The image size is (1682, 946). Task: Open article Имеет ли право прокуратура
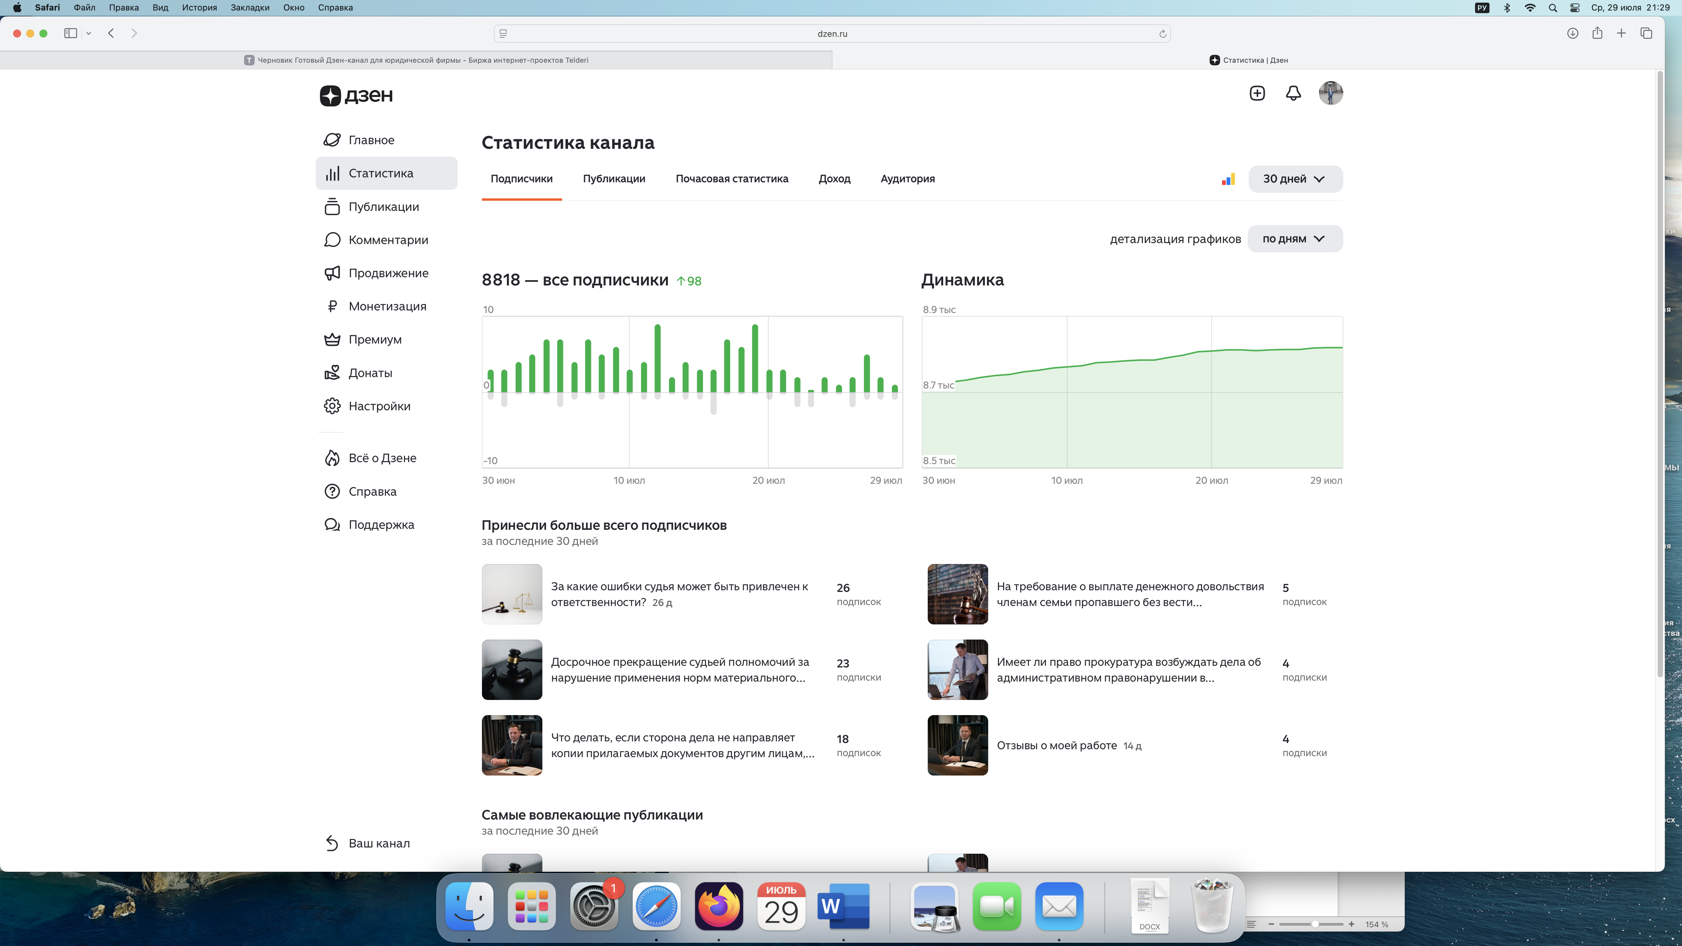[1128, 670]
